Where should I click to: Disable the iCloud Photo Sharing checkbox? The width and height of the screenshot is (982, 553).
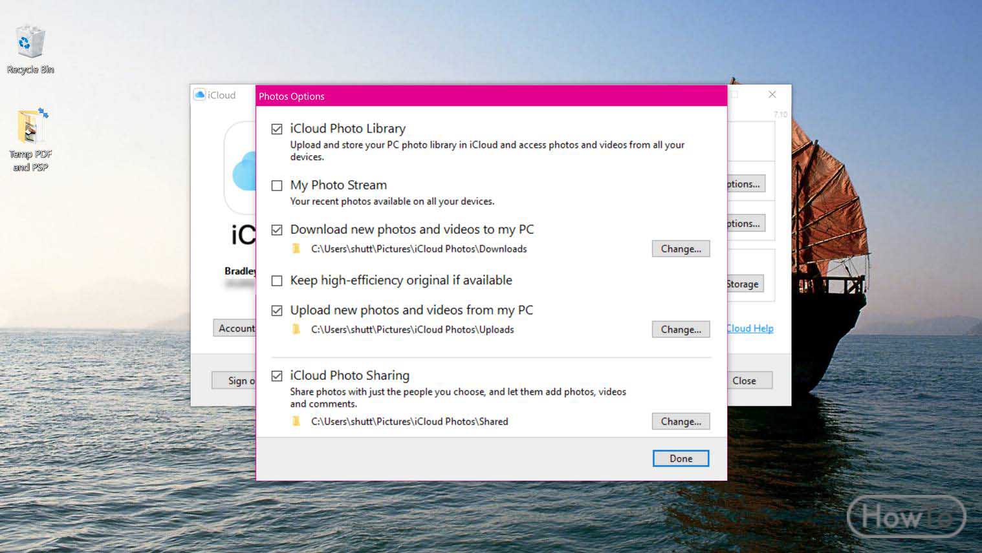[x=277, y=376]
